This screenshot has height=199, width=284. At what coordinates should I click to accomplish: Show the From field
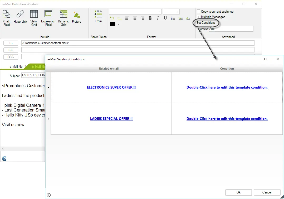[x=98, y=17]
